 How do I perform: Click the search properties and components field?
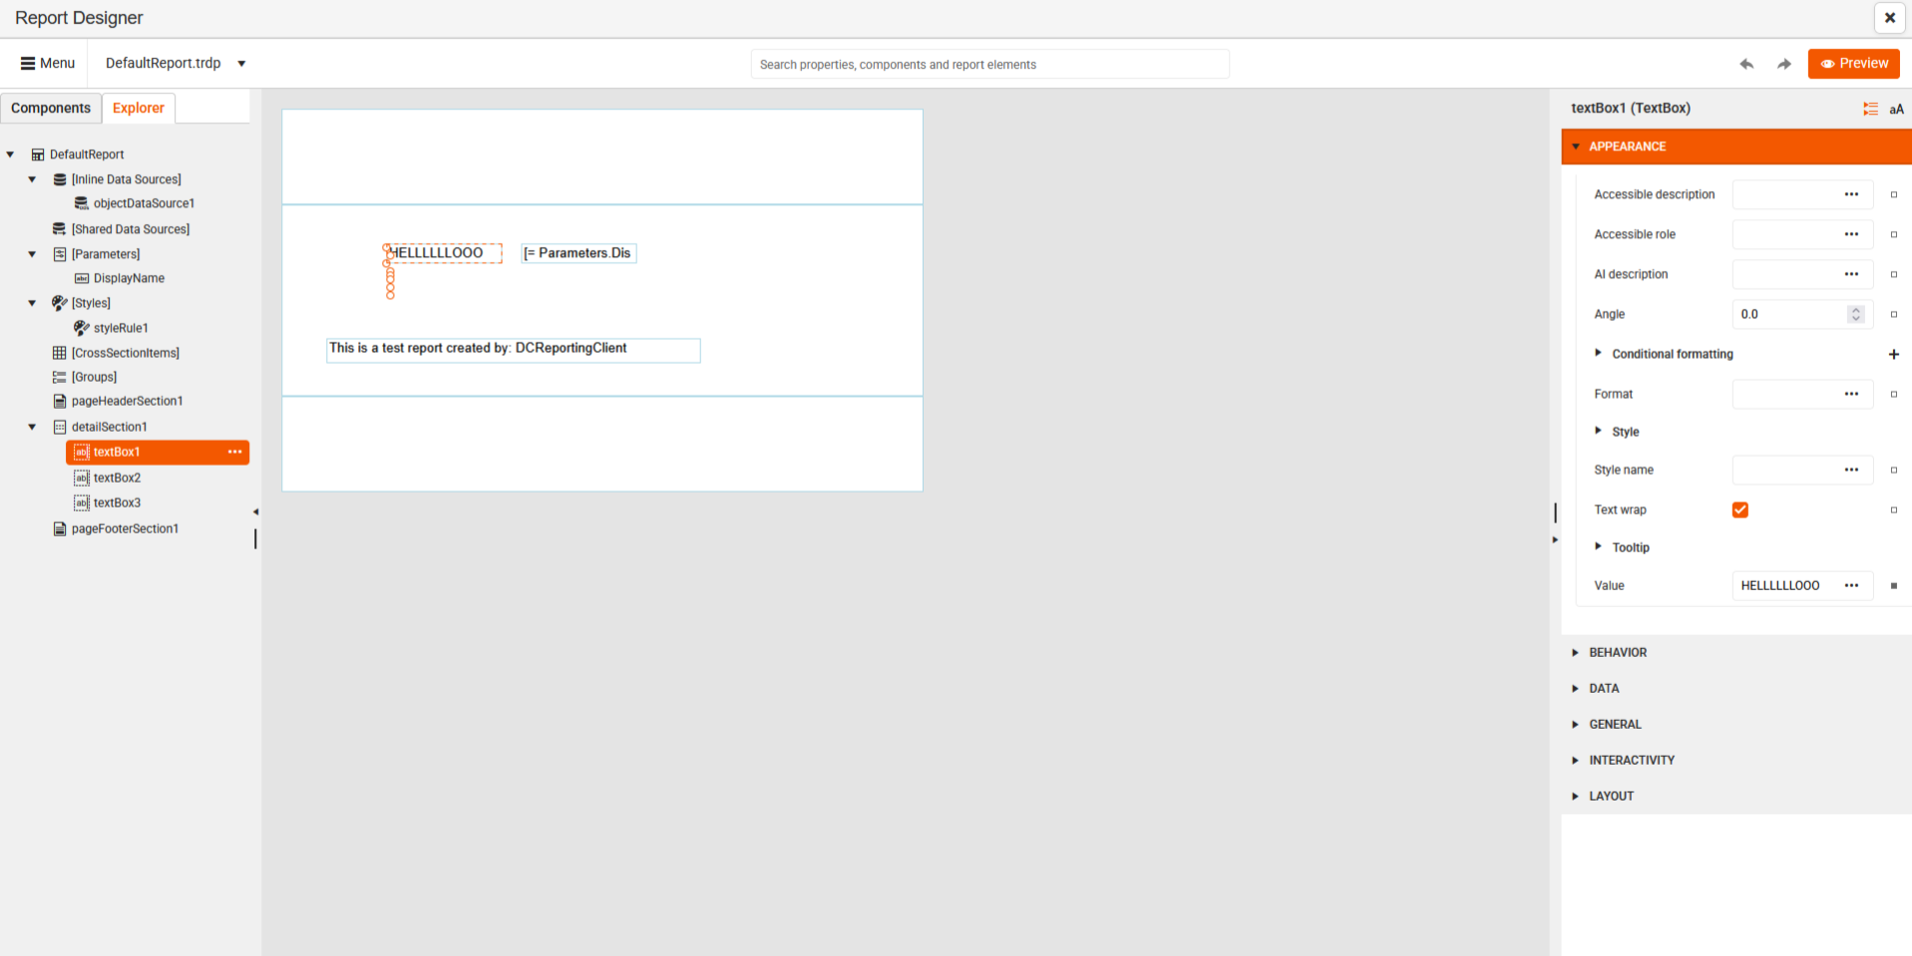[989, 64]
